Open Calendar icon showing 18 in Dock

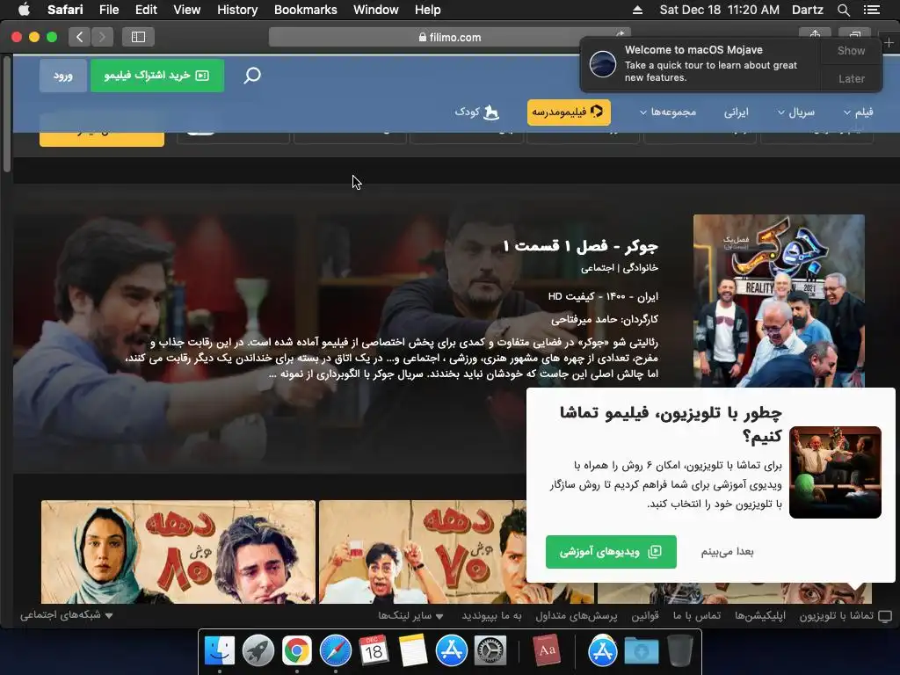(x=374, y=650)
